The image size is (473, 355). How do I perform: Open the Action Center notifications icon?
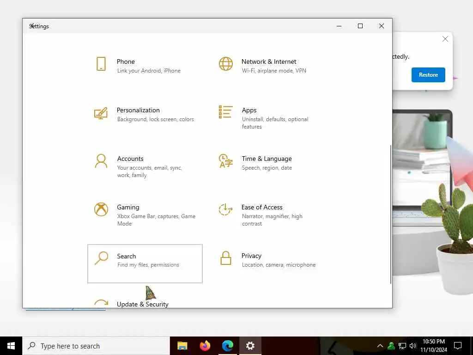point(458,346)
